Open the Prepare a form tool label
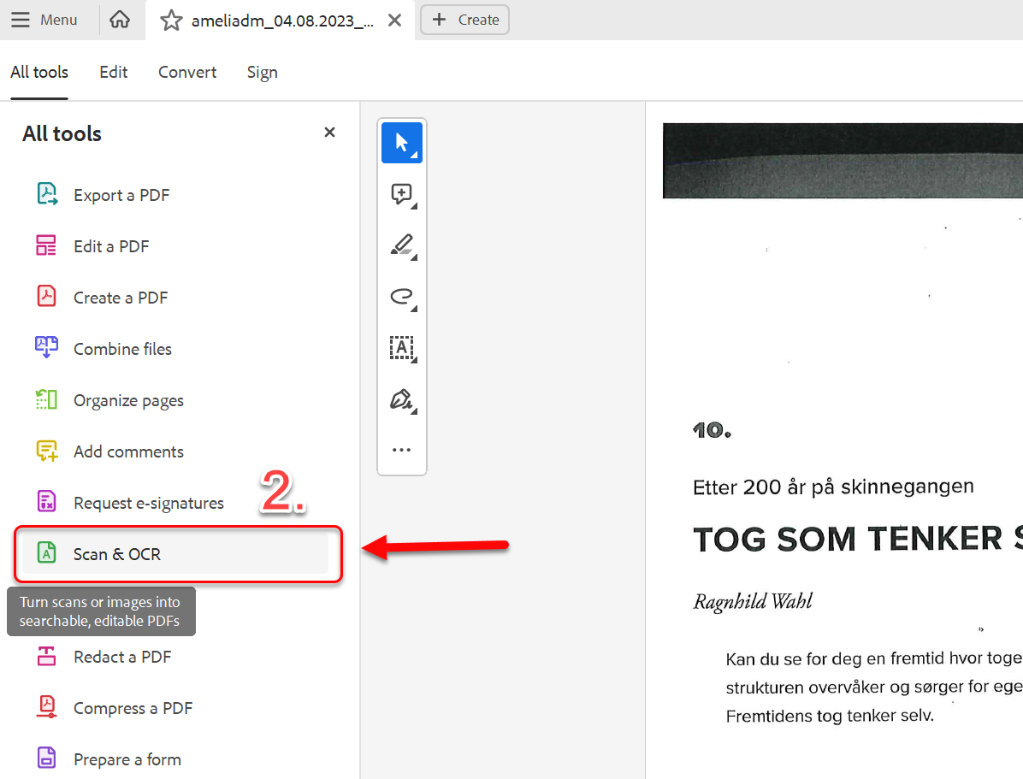 pos(127,759)
